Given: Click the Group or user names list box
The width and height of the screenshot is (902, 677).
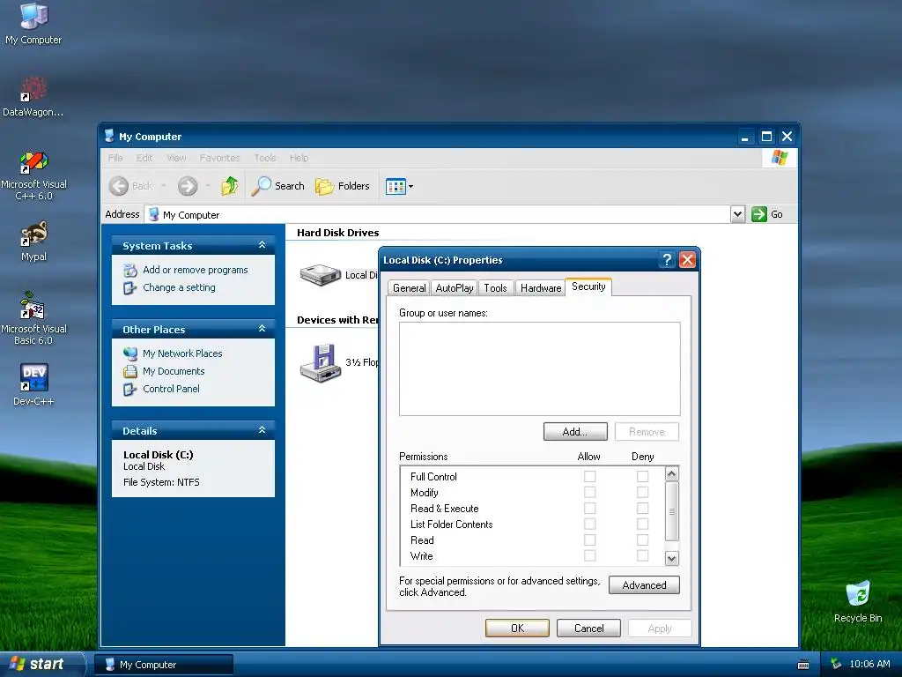Looking at the screenshot, I should click(x=540, y=369).
